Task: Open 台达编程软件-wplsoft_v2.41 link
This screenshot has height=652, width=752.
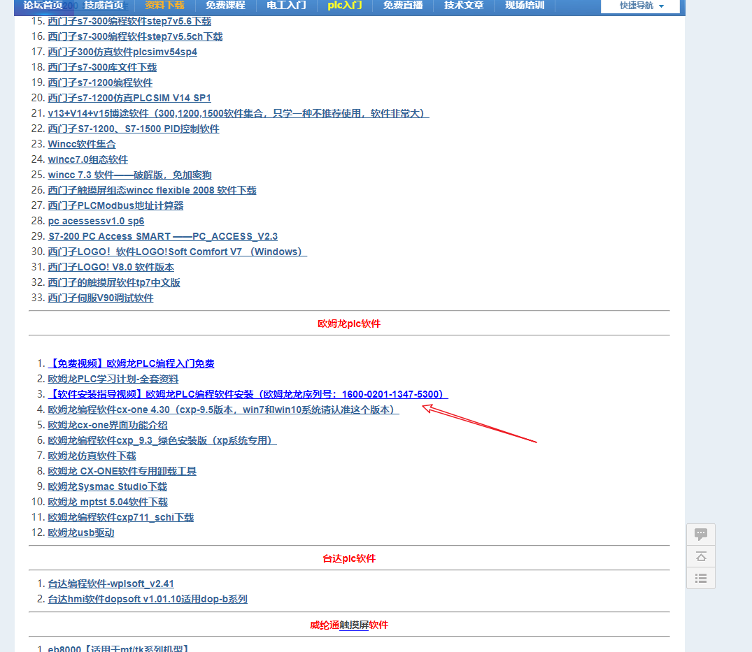Action: (x=111, y=584)
